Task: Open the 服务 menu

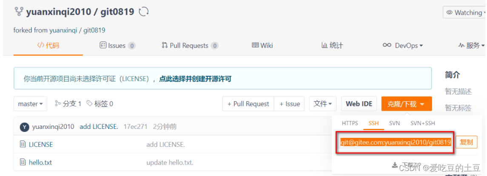Action: 471,45
